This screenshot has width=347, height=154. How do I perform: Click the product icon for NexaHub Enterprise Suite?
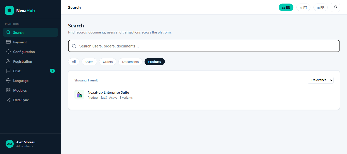(79, 95)
